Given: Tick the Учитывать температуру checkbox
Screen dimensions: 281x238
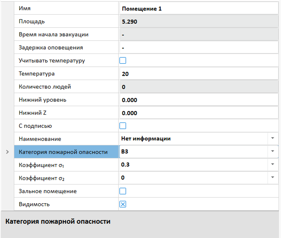Looking at the screenshot, I should point(123,60).
